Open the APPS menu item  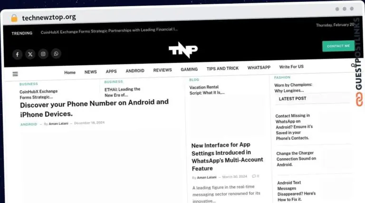(x=111, y=71)
